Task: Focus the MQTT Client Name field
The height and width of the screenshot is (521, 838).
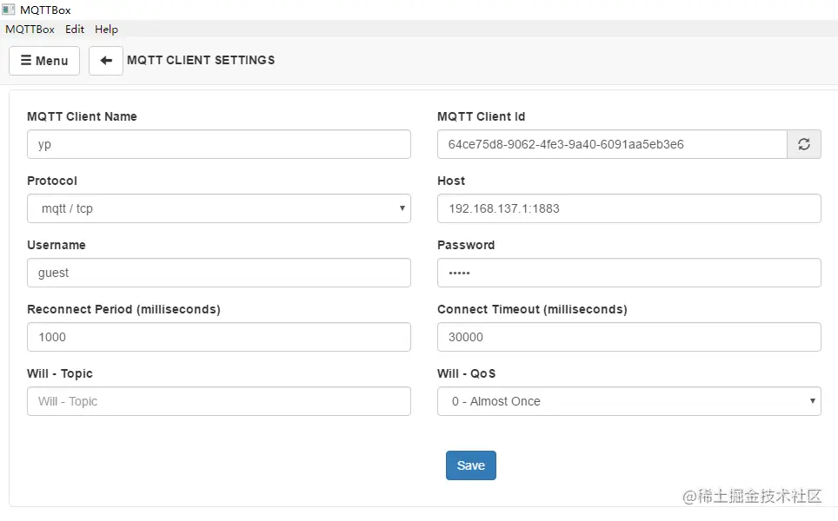Action: pyautogui.click(x=218, y=145)
